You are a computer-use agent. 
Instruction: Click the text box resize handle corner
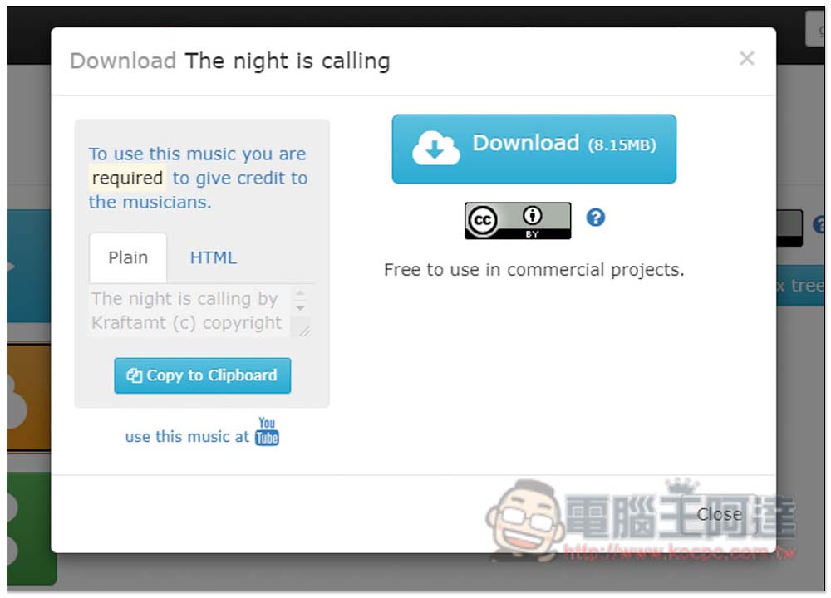coord(303,331)
